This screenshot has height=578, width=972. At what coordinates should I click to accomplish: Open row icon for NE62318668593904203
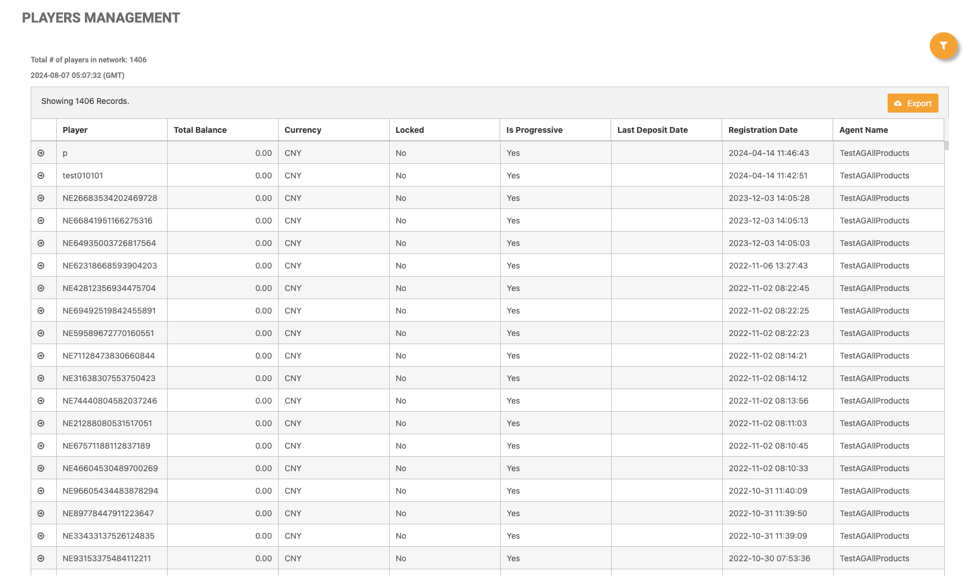click(x=41, y=266)
